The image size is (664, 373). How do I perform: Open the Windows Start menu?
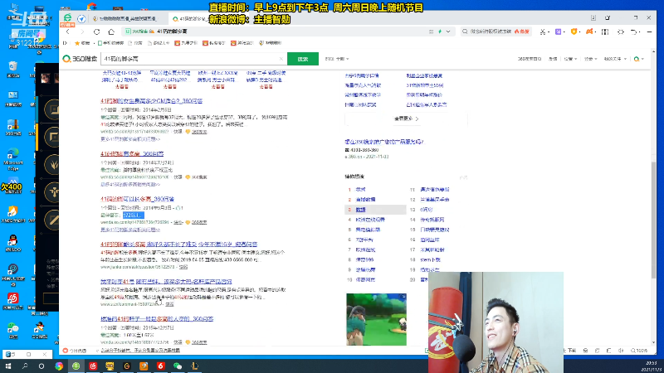pos(8,366)
